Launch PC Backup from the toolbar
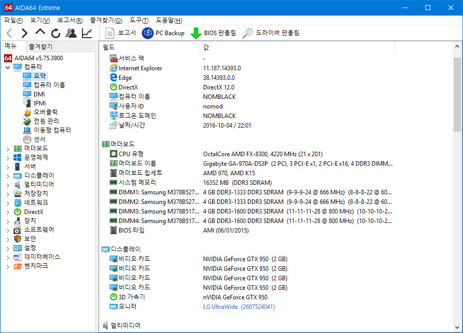The height and width of the screenshot is (333, 463). 163,33
